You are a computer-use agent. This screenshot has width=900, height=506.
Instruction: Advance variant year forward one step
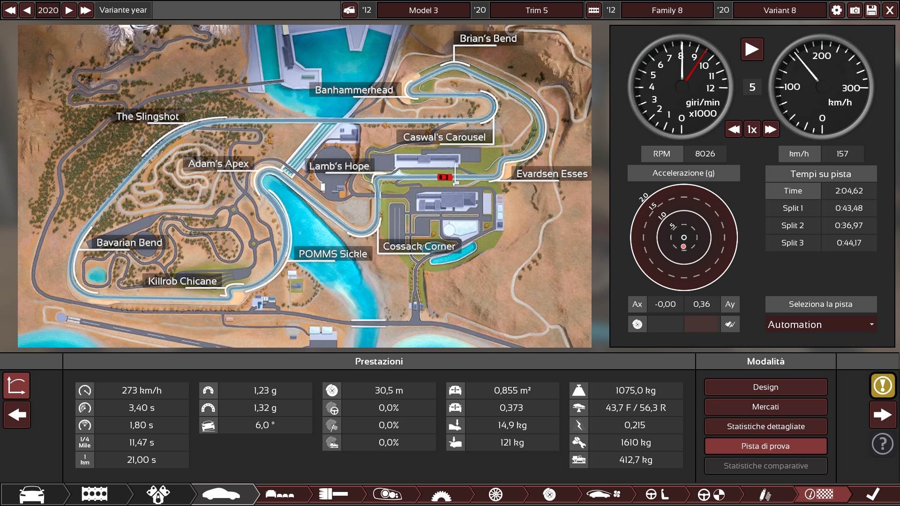tap(69, 10)
